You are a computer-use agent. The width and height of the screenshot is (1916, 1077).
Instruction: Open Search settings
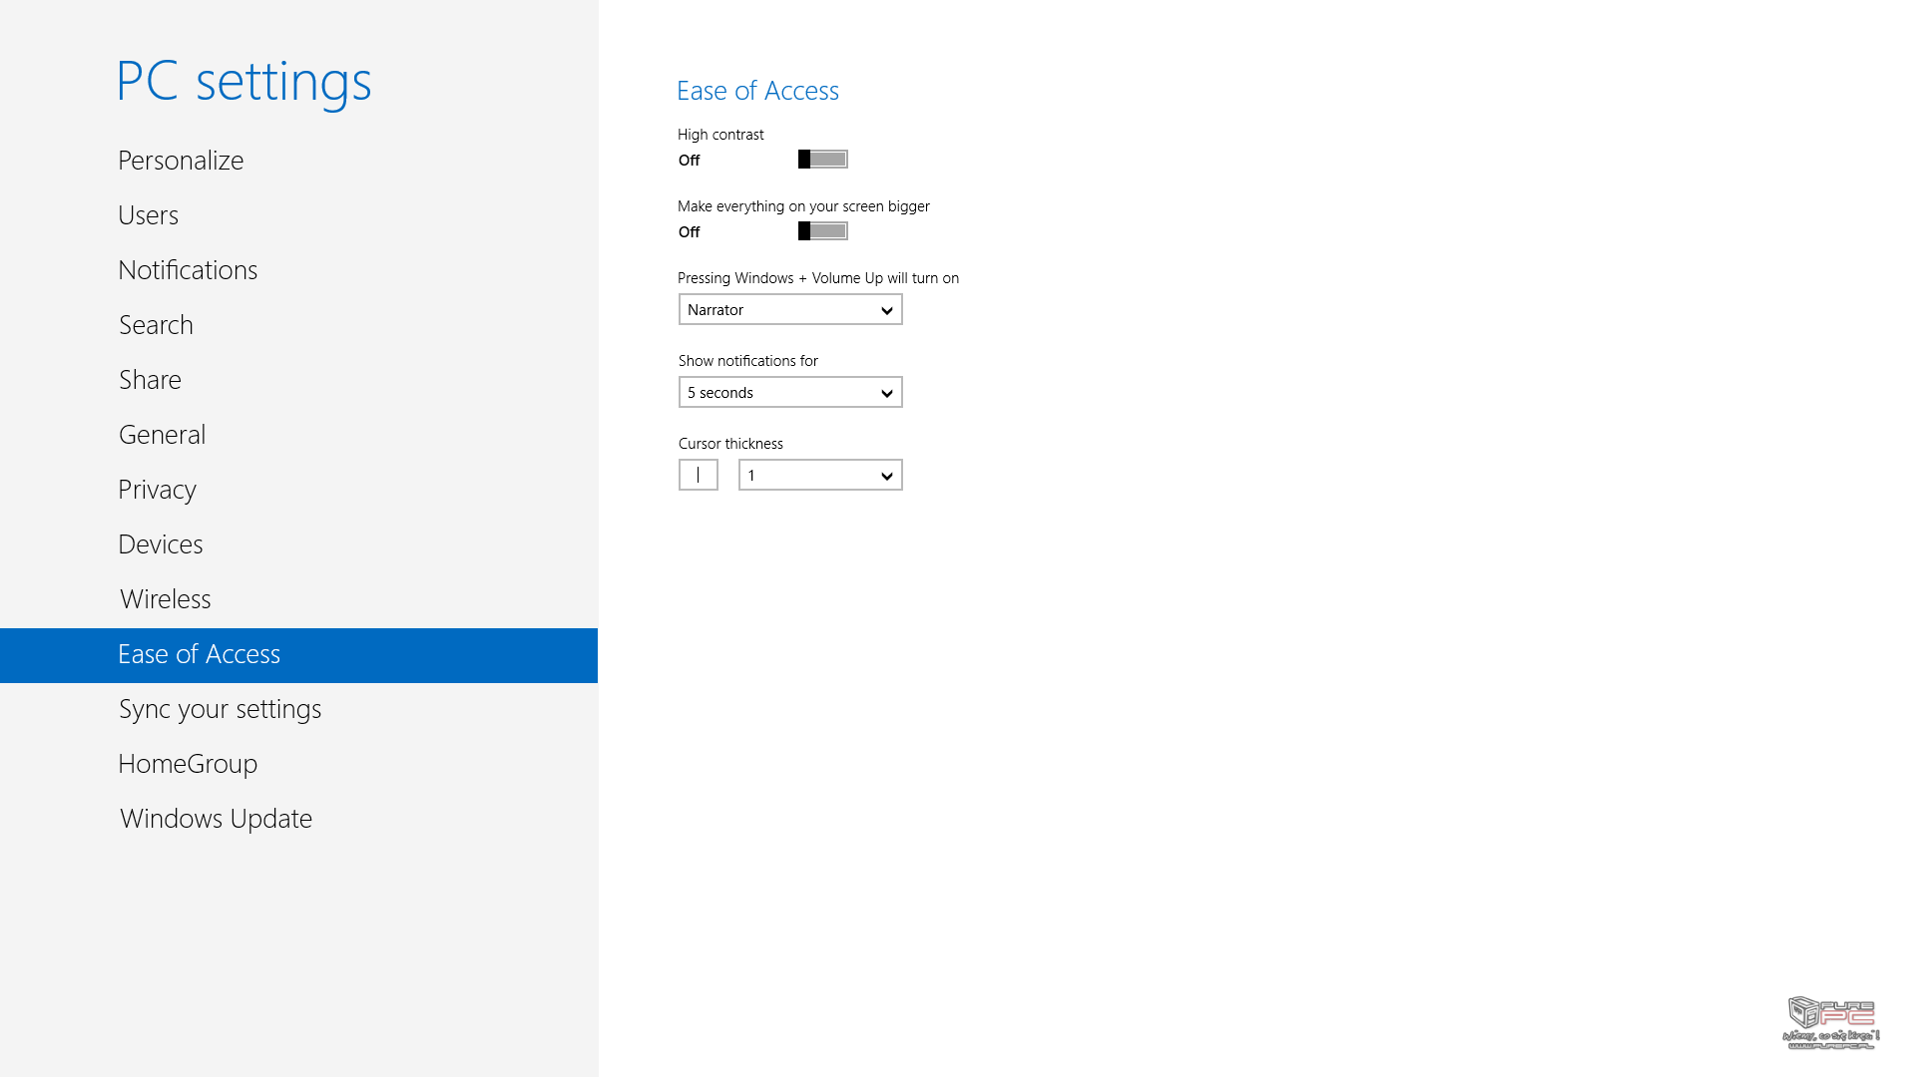click(x=156, y=325)
